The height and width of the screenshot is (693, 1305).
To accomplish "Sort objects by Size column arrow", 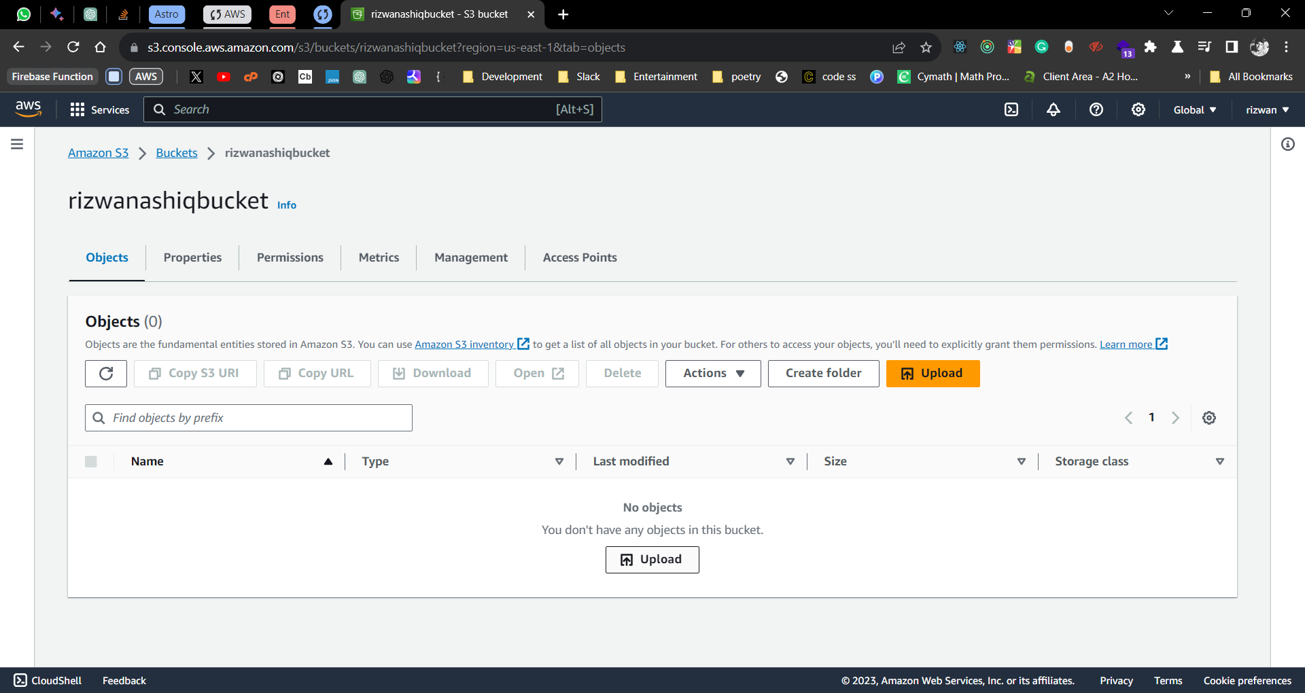I will [1022, 462].
